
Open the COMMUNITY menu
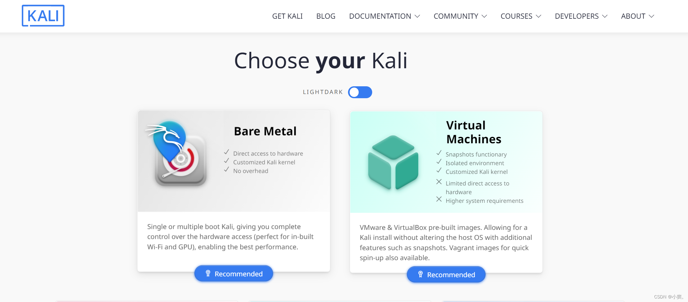click(x=460, y=16)
